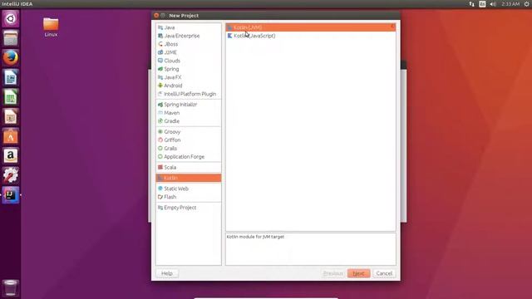
Task: Click the JBoss icon
Action: tap(160, 44)
